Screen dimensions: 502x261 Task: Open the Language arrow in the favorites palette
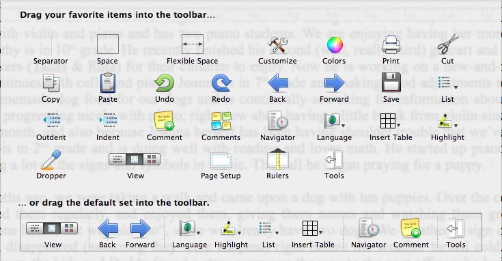(x=343, y=126)
